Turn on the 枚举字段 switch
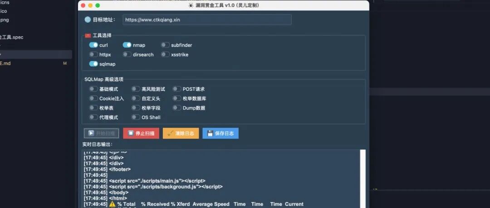Image resolution: width=490 pixels, height=208 pixels. (x=136, y=108)
